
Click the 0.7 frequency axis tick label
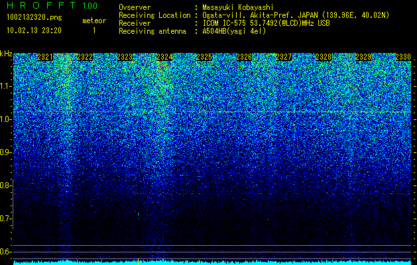[x=5, y=219]
